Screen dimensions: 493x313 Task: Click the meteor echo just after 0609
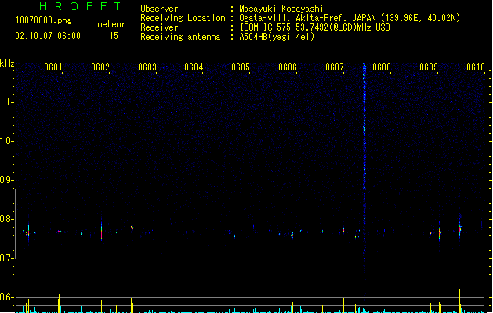pos(440,232)
